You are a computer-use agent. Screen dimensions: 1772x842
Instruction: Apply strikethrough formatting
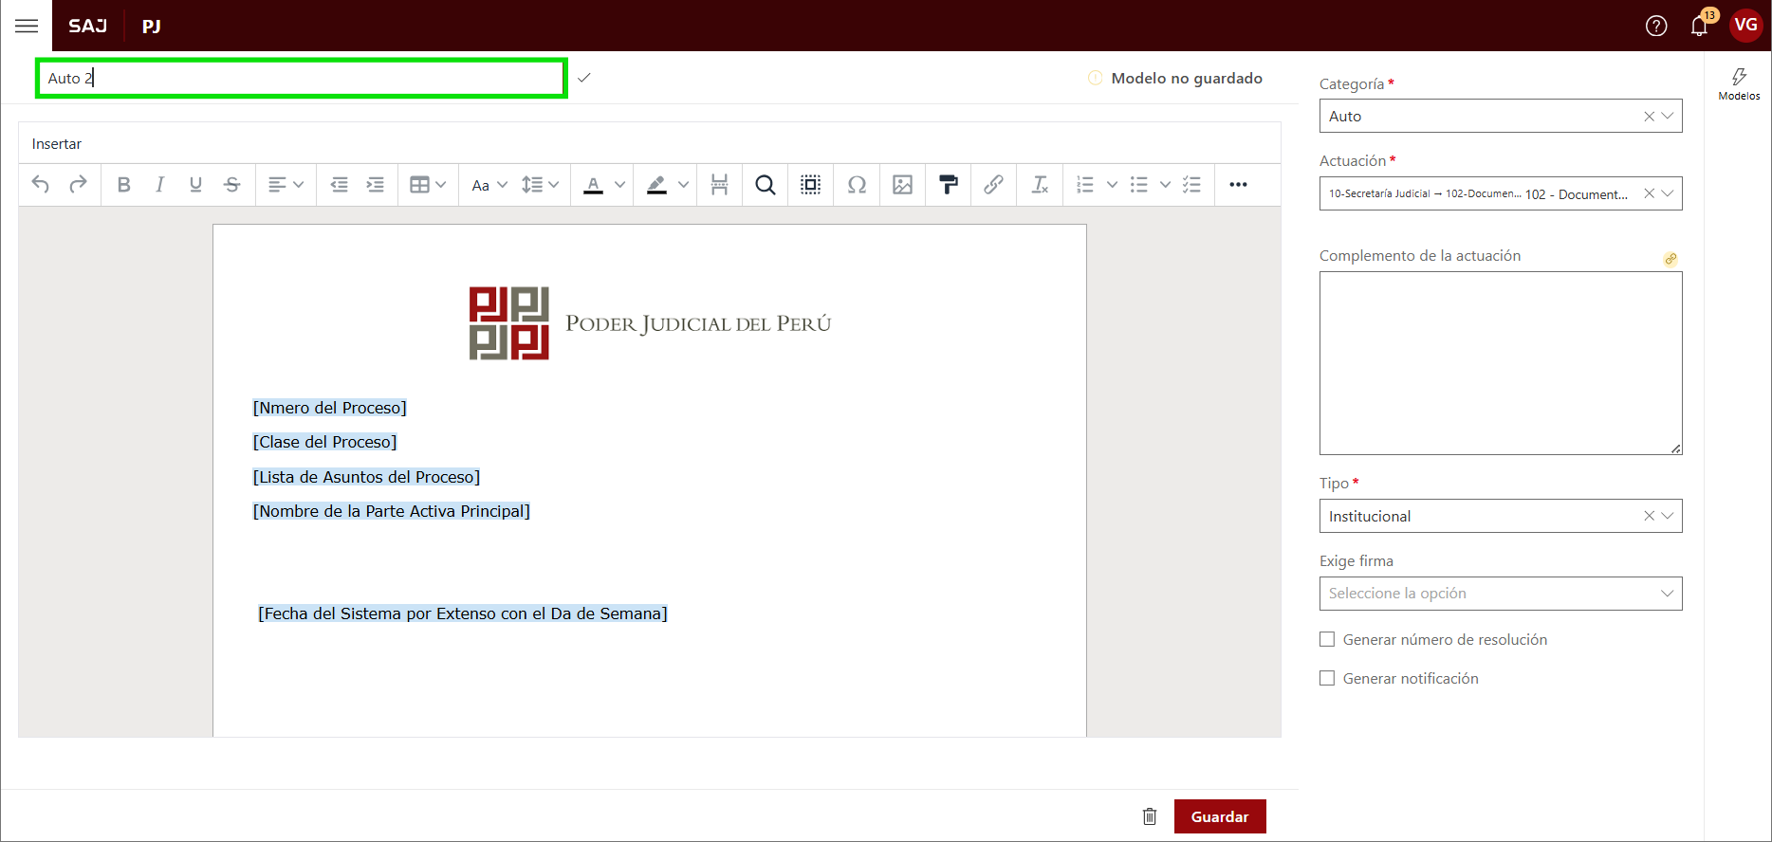pyautogui.click(x=231, y=185)
